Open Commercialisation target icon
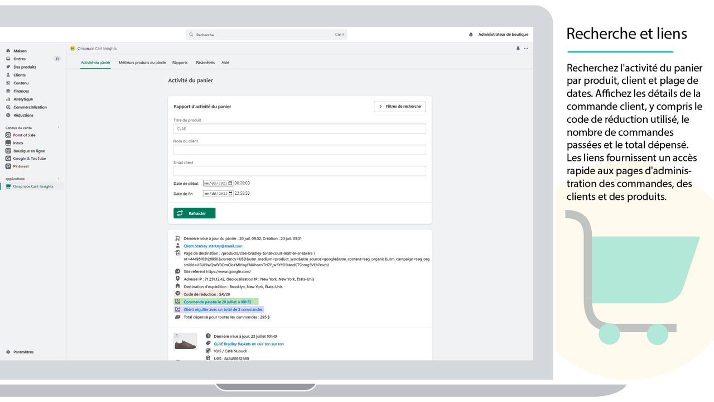This screenshot has width=714, height=402. pos(8,107)
